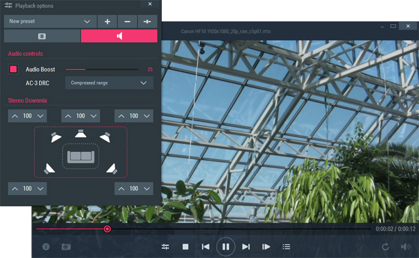Step forward one frame
The width and height of the screenshot is (419, 258).
[x=266, y=246]
